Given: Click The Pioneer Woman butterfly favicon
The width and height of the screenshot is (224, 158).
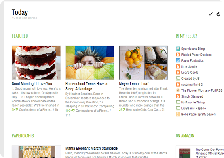Looking at the screenshot, I should point(178,90).
